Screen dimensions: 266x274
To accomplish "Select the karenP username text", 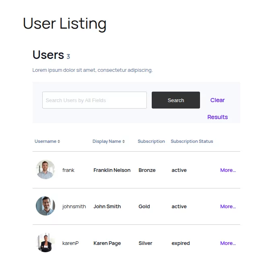I will pos(70,243).
